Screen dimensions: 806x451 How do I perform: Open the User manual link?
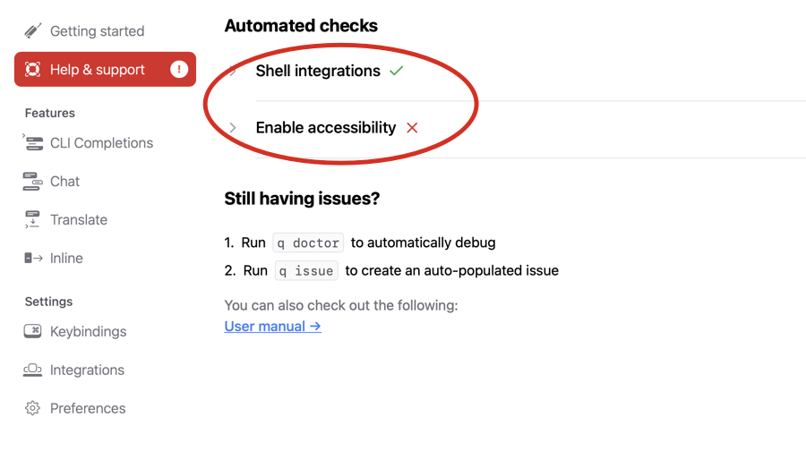272,327
